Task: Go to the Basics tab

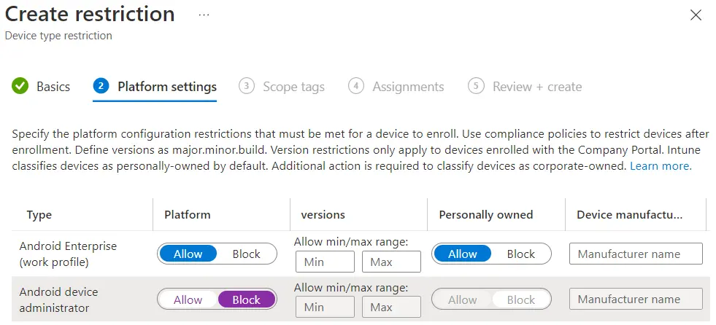Action: pyautogui.click(x=53, y=87)
